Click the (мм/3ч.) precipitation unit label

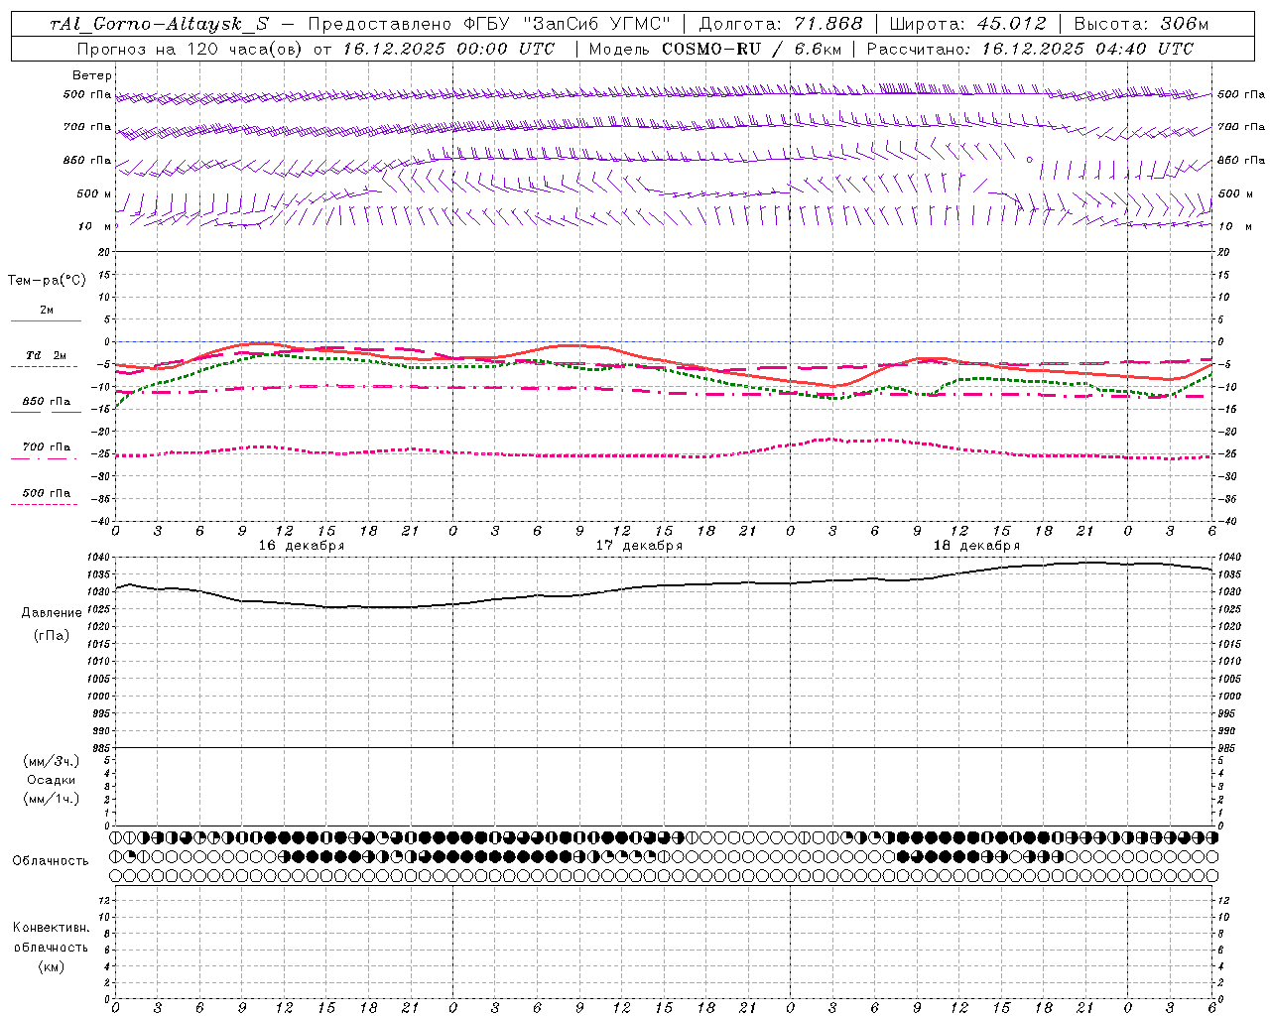coord(52,761)
